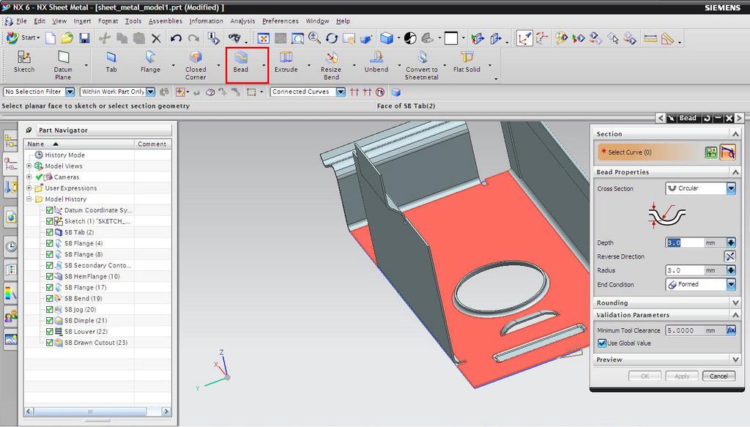
Task: Collapse the Model History node
Action: pos(29,199)
